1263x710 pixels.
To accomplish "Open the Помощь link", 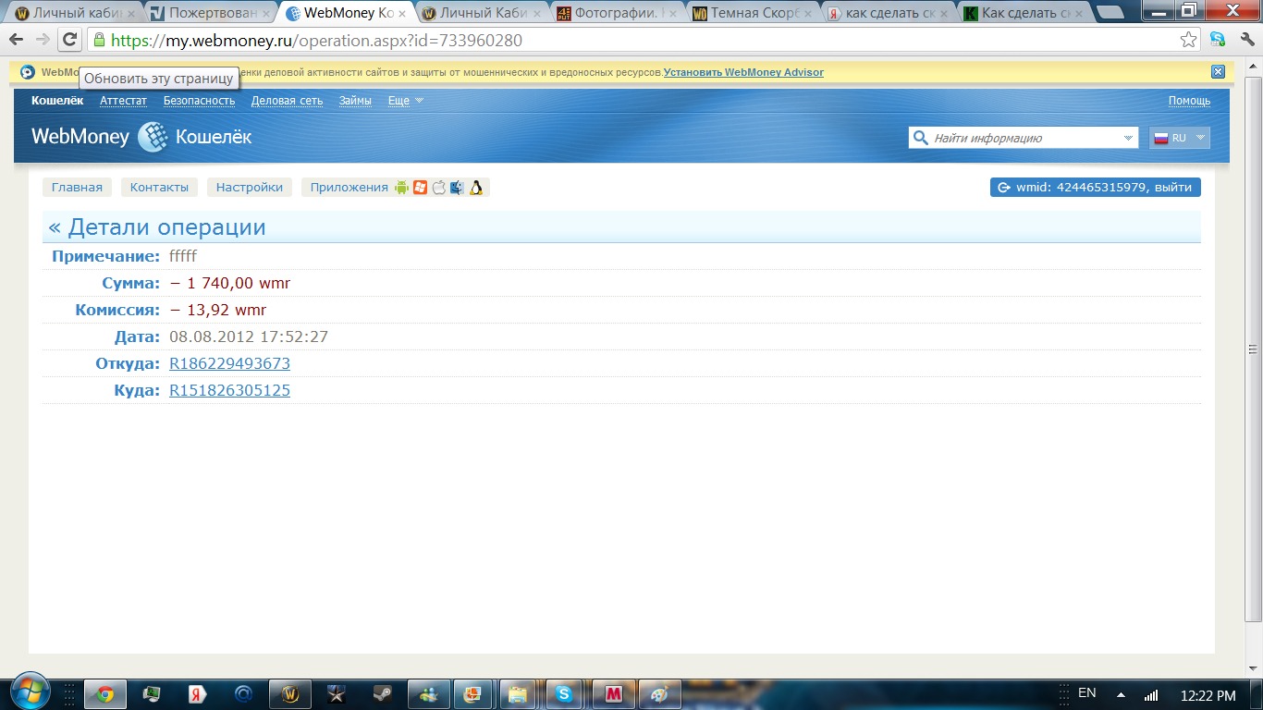I will pos(1189,101).
